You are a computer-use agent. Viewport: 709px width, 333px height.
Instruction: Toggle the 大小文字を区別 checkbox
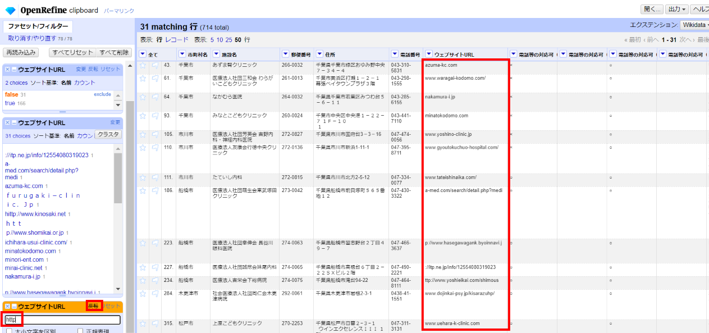click(9, 331)
